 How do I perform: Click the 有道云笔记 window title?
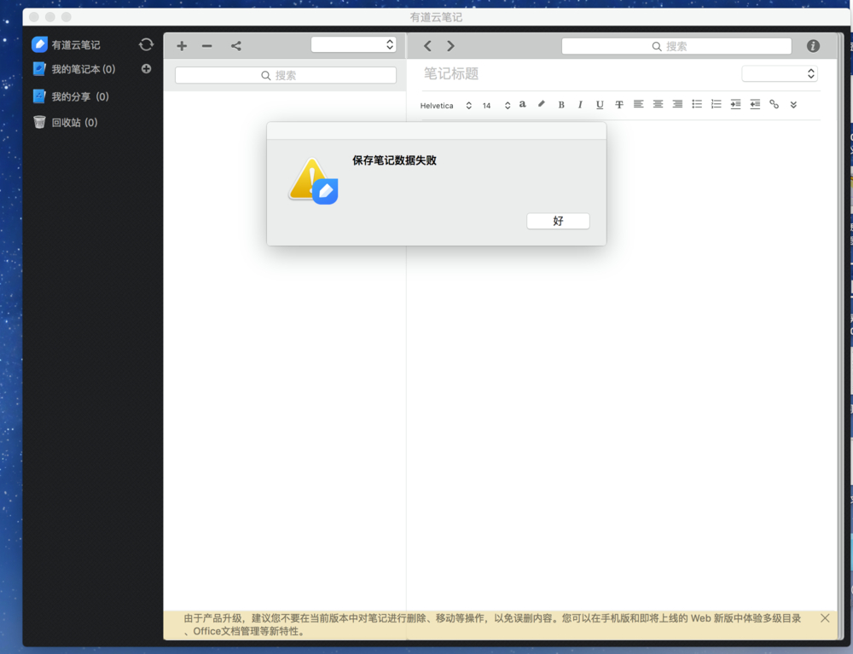[436, 17]
